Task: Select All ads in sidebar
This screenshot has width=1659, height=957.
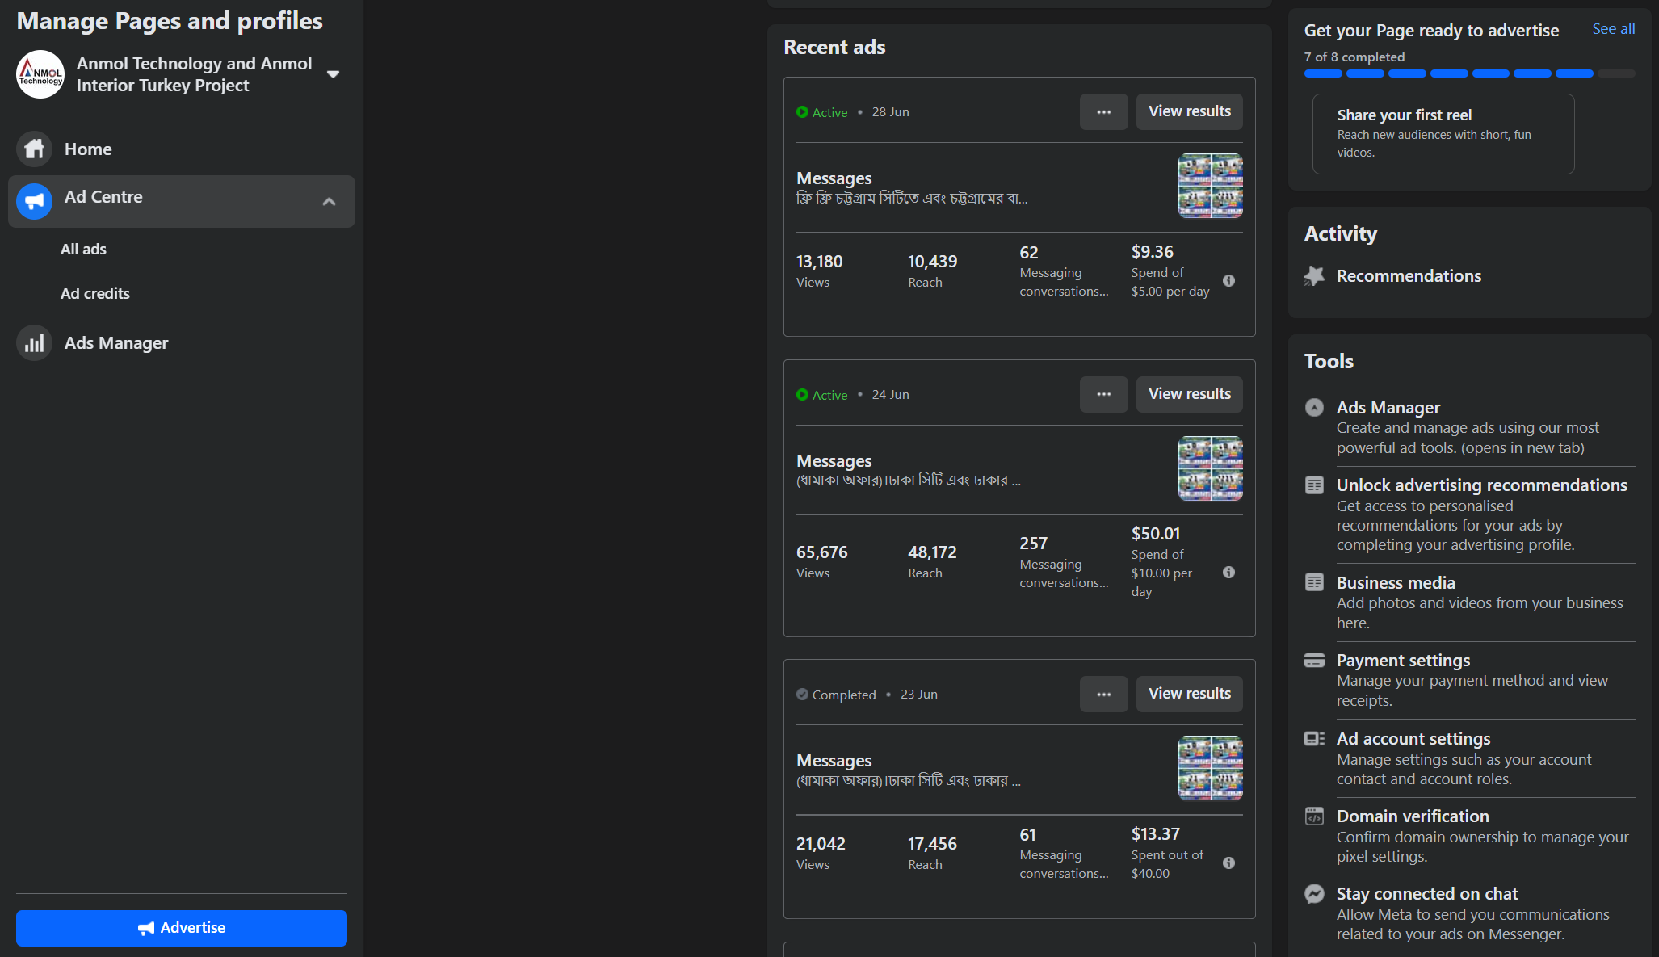Action: tap(83, 250)
